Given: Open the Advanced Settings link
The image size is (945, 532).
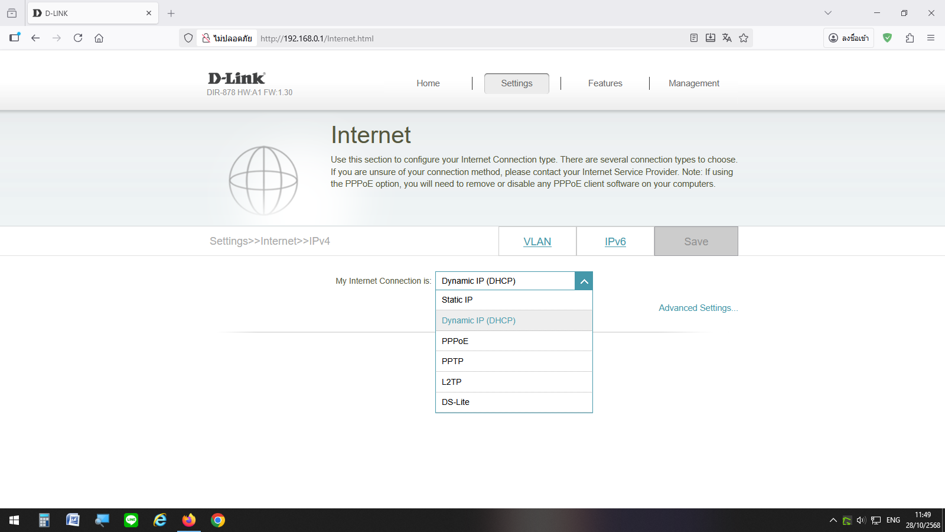Looking at the screenshot, I should coord(698,308).
